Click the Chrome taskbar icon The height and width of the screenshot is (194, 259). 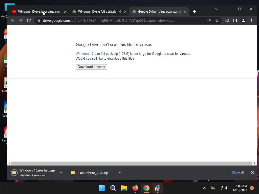[146, 188]
